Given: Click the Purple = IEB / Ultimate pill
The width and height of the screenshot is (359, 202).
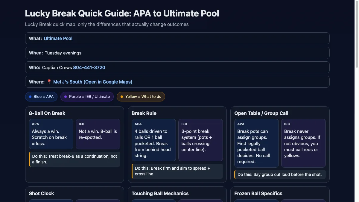Looking at the screenshot, I should pos(87,97).
